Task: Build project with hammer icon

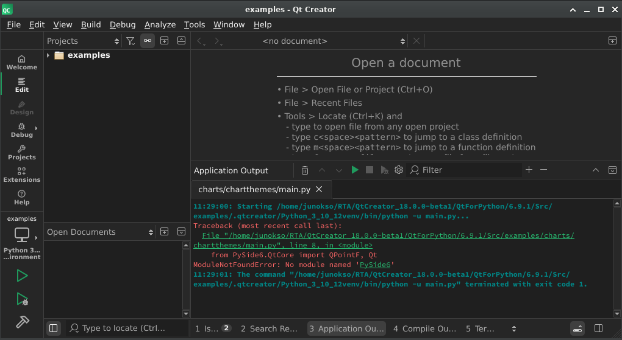Action: (22, 322)
